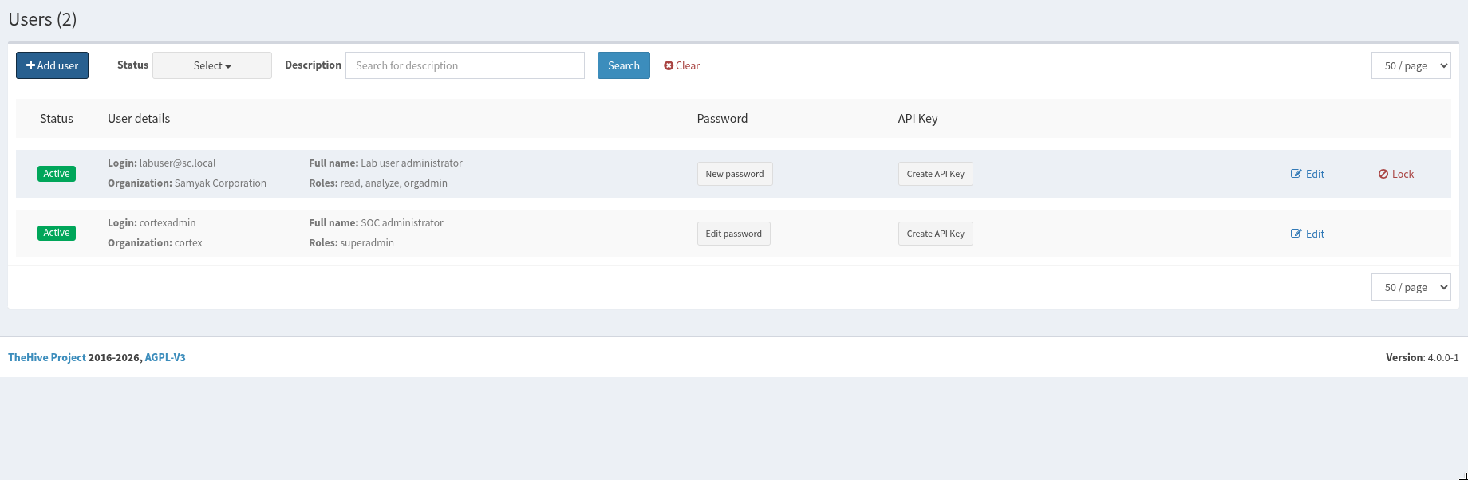Edit the cortexadmin user
This screenshot has width=1468, height=480.
pyautogui.click(x=1308, y=234)
